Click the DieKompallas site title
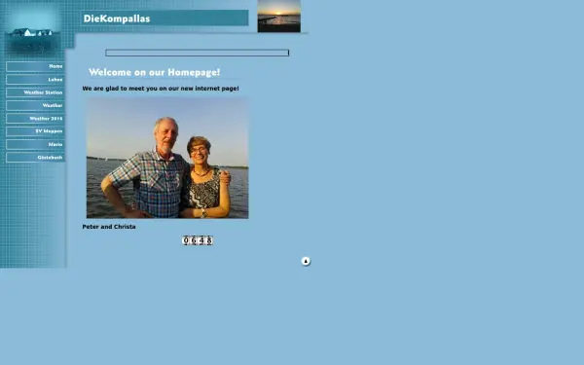This screenshot has width=584, height=365. (x=117, y=18)
